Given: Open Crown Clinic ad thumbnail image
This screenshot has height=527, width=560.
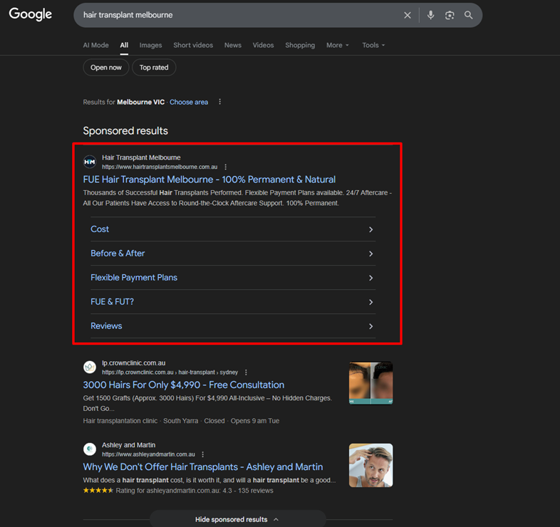Looking at the screenshot, I should [x=370, y=383].
